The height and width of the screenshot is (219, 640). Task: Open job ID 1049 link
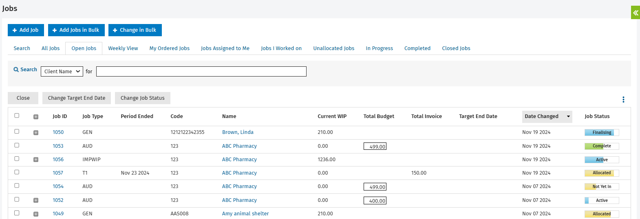click(58, 214)
